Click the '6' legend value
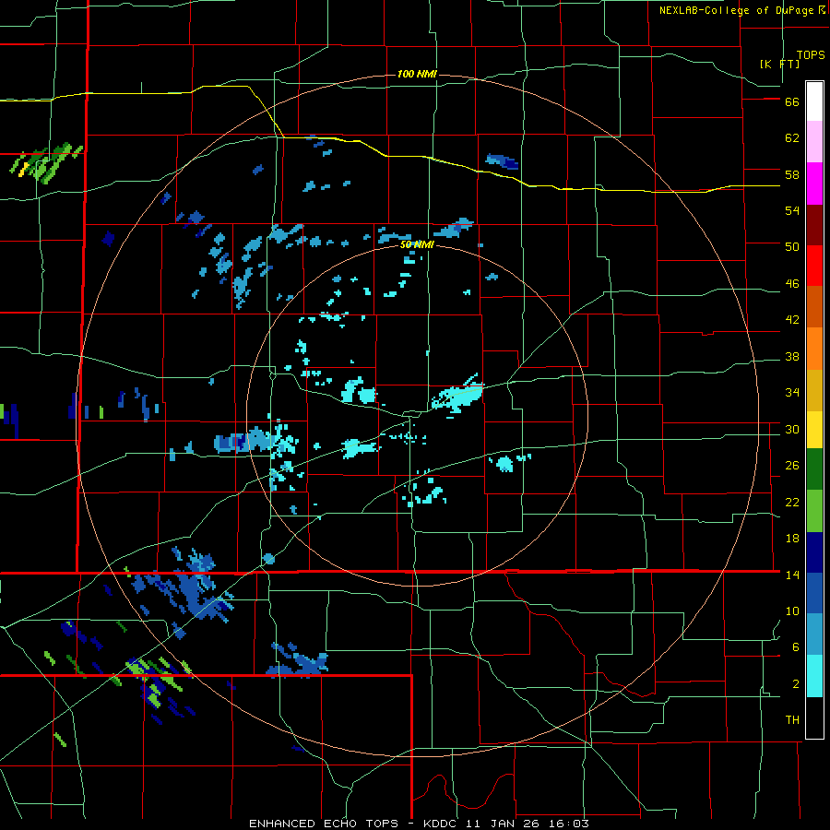The height and width of the screenshot is (830, 830). pos(796,647)
